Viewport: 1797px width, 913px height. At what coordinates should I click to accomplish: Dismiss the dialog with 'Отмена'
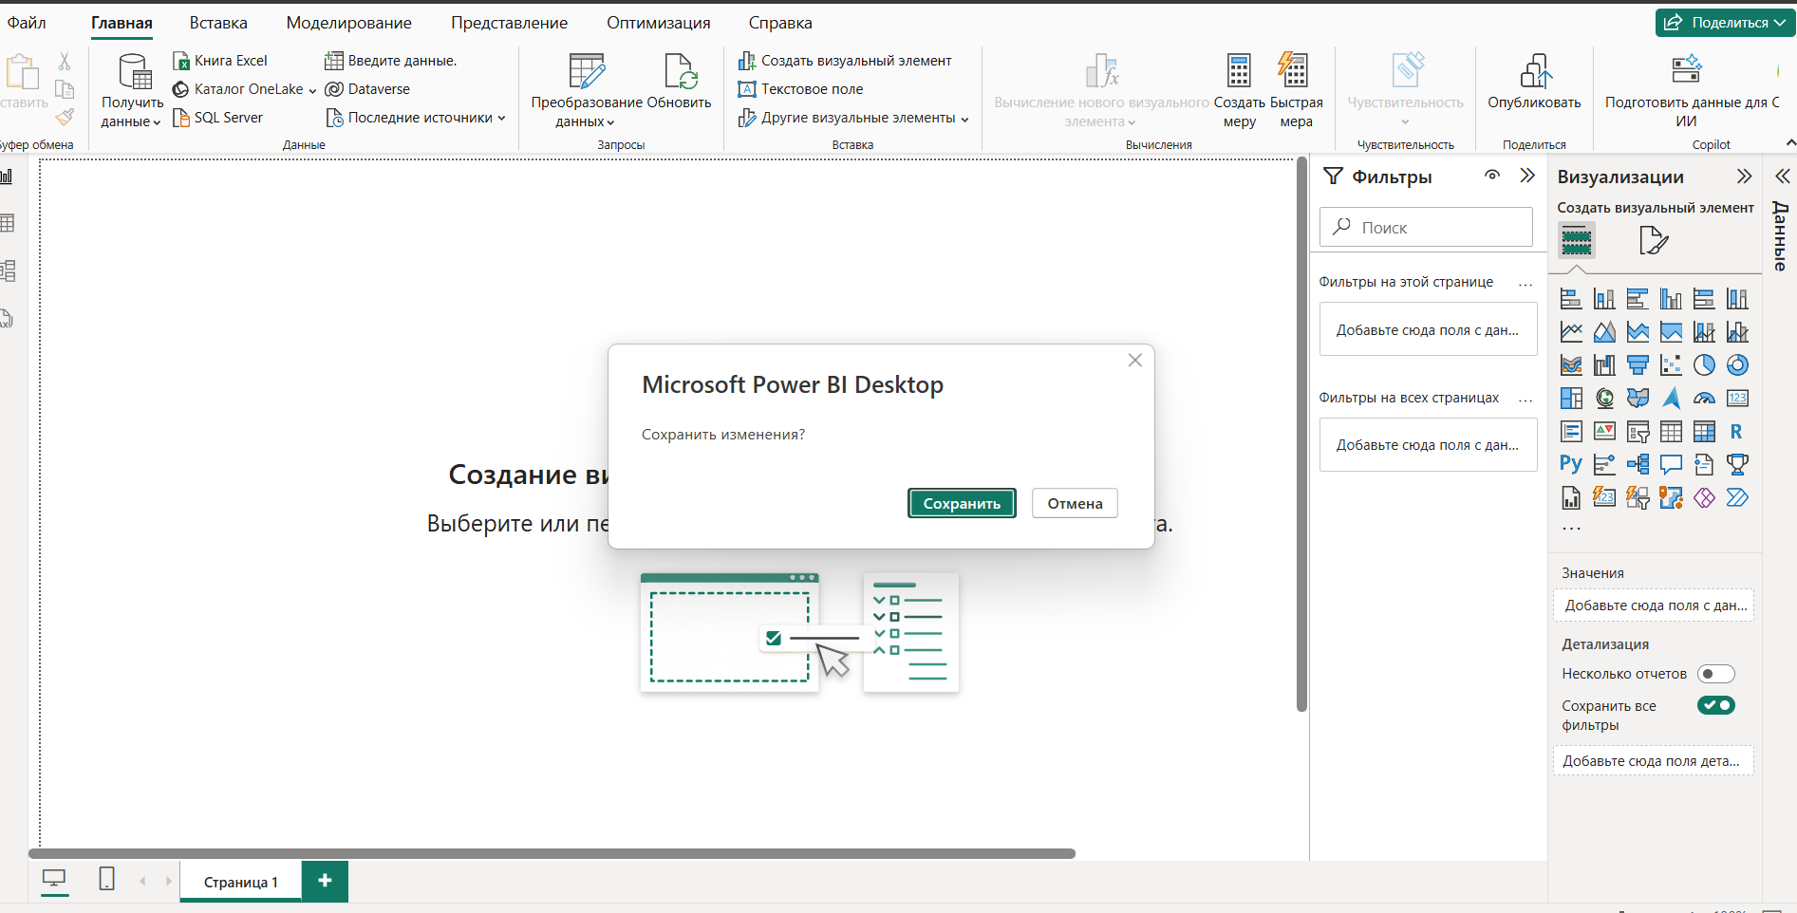(1074, 503)
